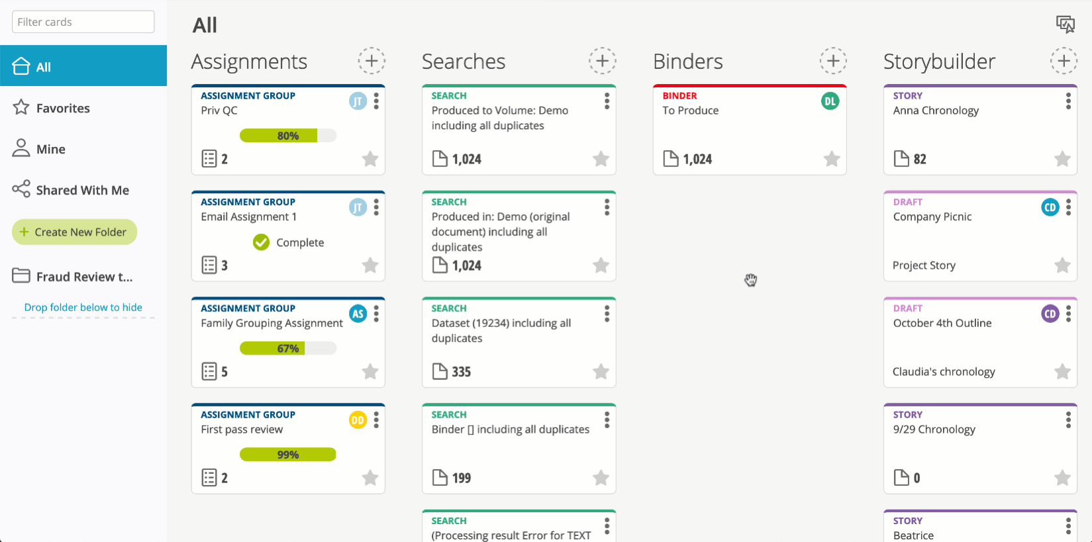This screenshot has width=1092, height=542.
Task: Open the Processing result Error search card
Action: point(519,527)
